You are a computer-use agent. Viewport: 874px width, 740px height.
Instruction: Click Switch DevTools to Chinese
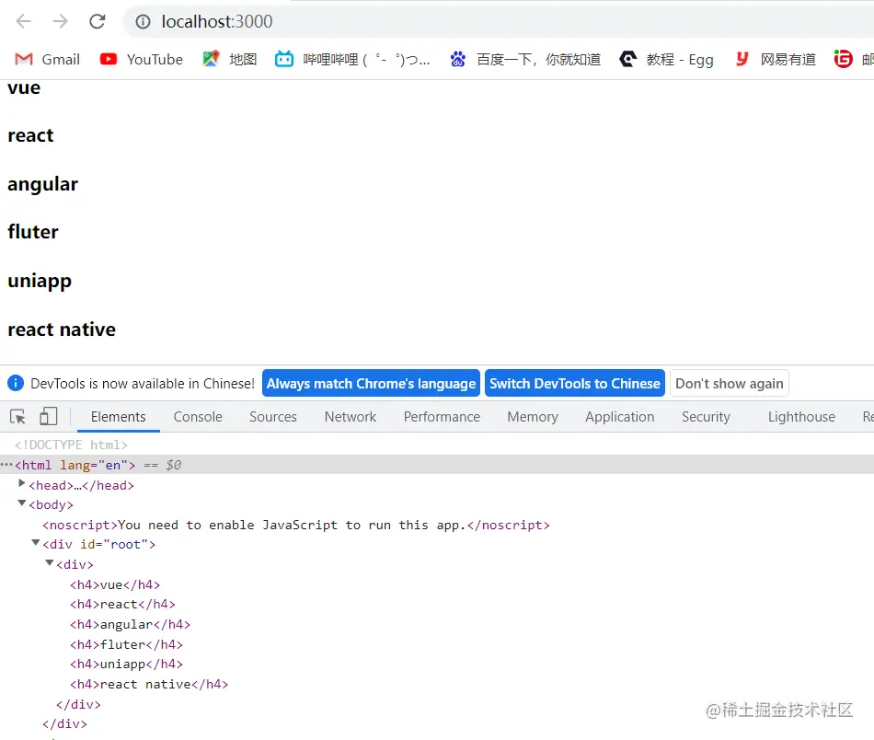pos(574,383)
